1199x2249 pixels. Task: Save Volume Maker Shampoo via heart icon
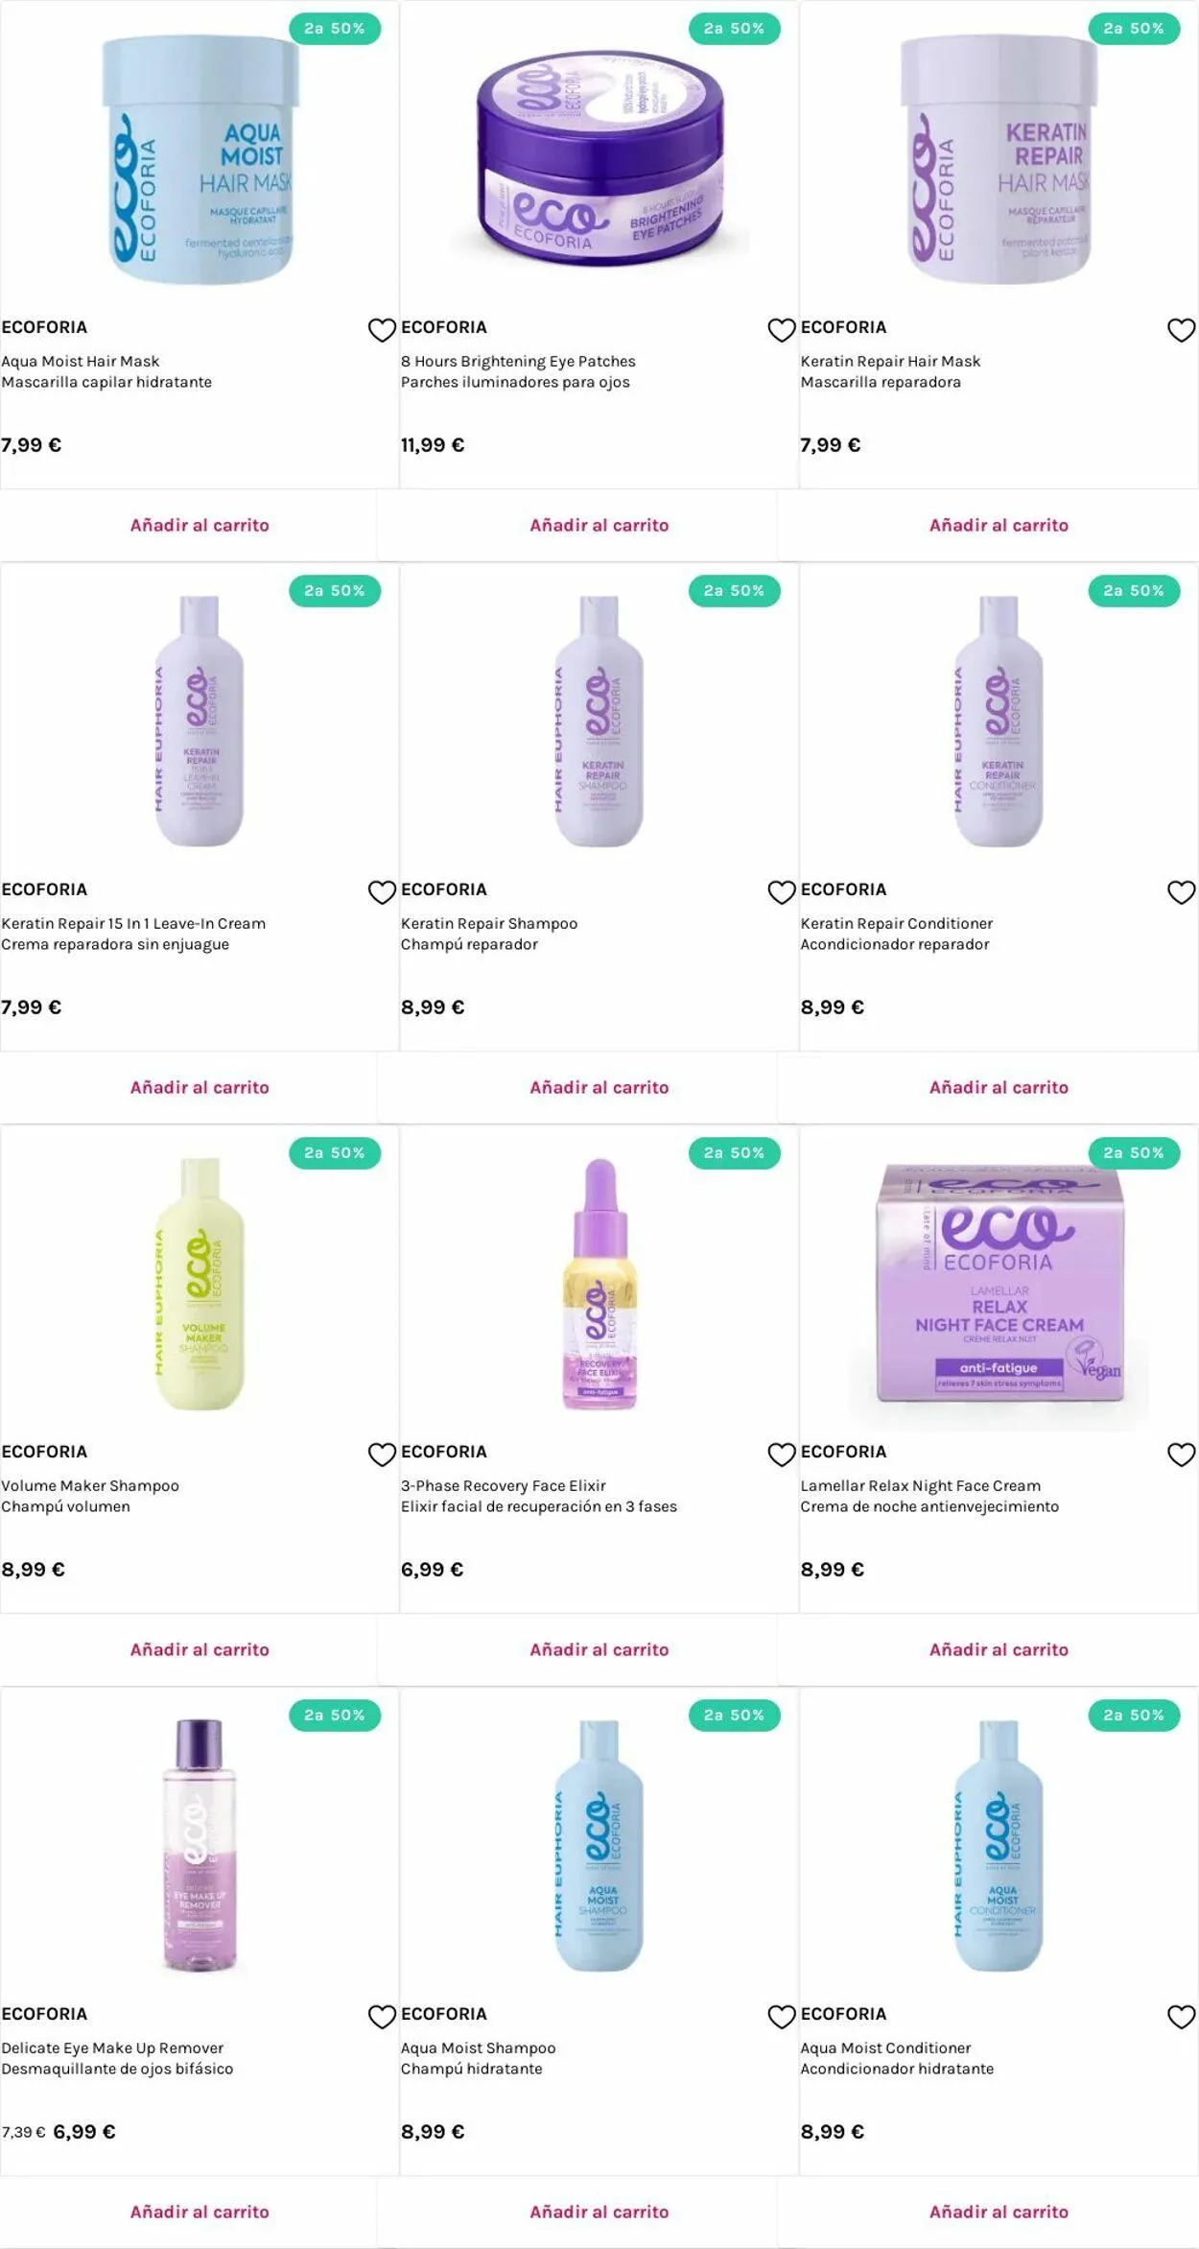coord(382,1455)
